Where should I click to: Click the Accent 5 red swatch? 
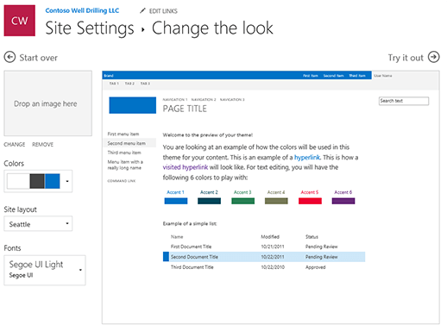tap(310, 201)
